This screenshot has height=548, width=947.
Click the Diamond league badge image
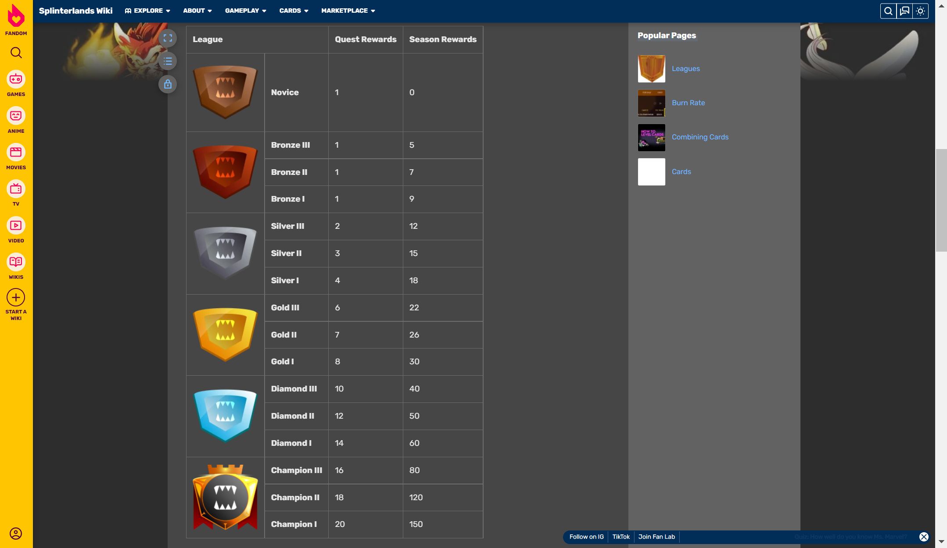(225, 416)
